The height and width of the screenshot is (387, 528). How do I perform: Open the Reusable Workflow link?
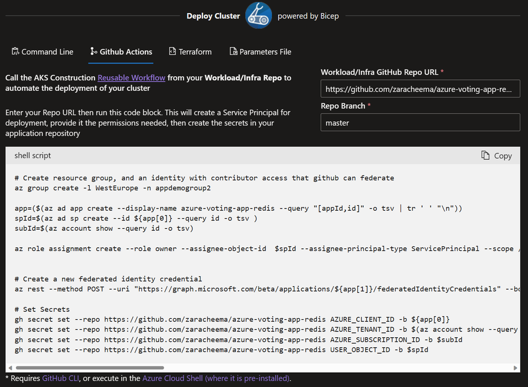click(x=131, y=78)
